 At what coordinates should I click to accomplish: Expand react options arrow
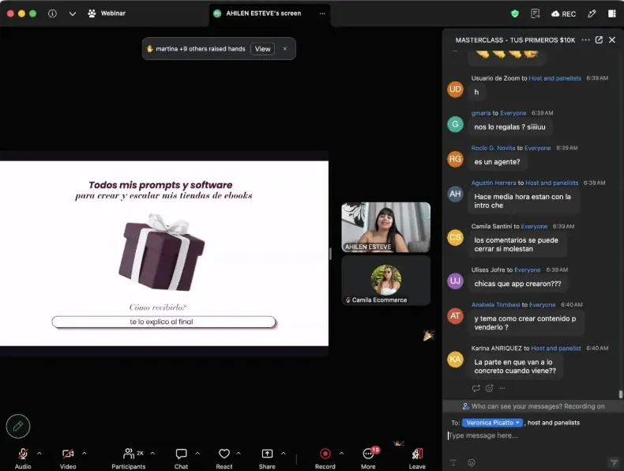[x=239, y=453]
